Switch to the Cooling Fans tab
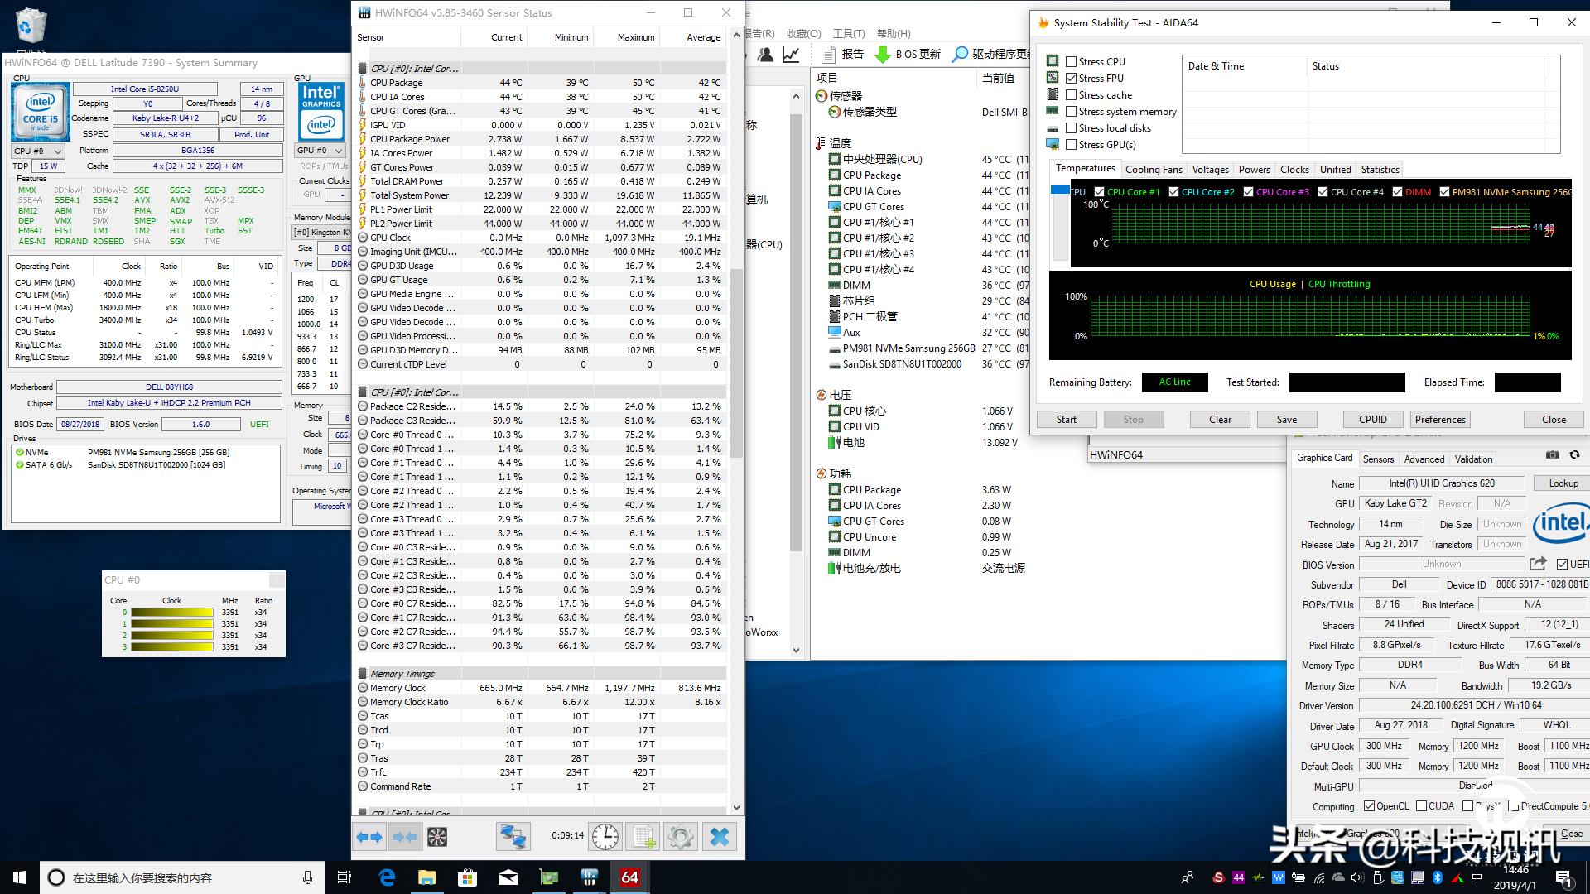Image resolution: width=1590 pixels, height=894 pixels. coord(1154,169)
